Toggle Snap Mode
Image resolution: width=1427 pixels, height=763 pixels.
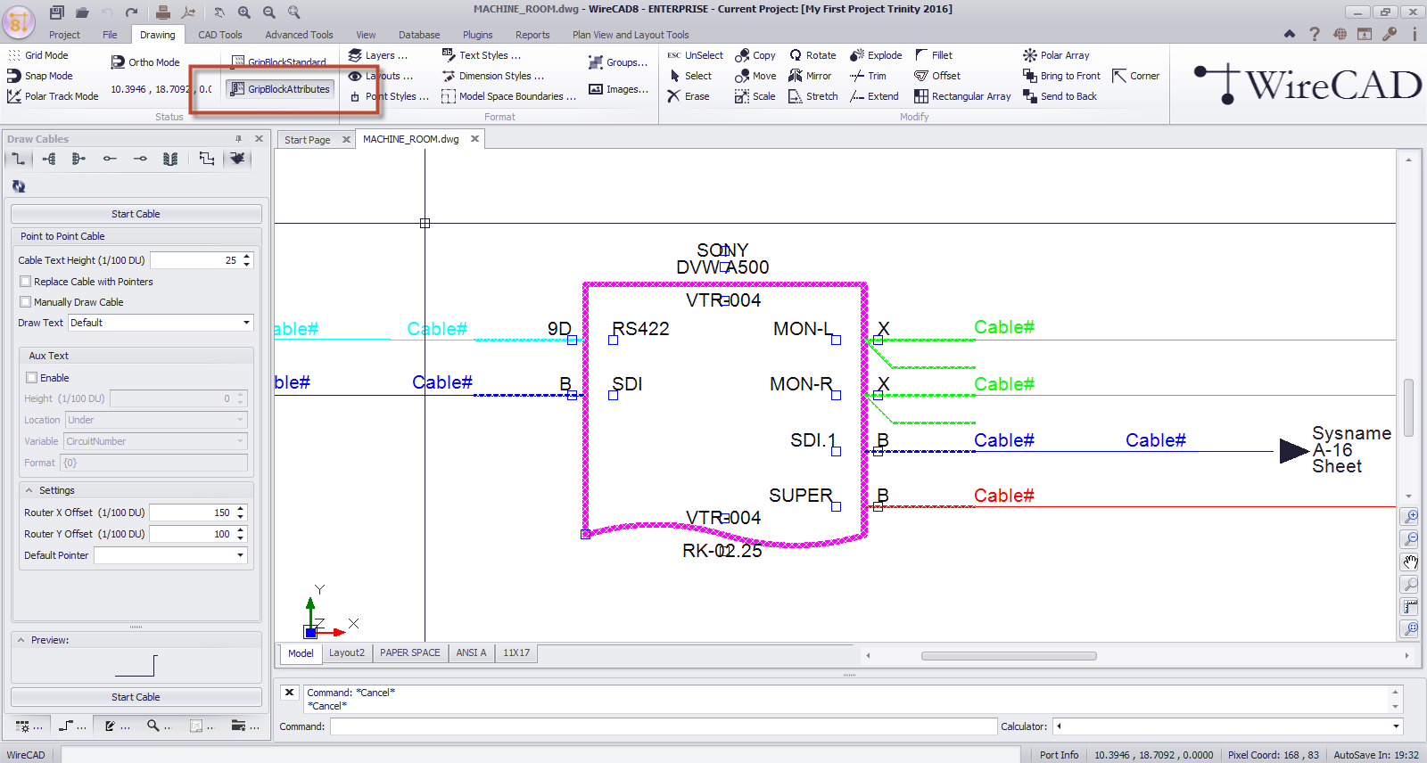coord(40,76)
